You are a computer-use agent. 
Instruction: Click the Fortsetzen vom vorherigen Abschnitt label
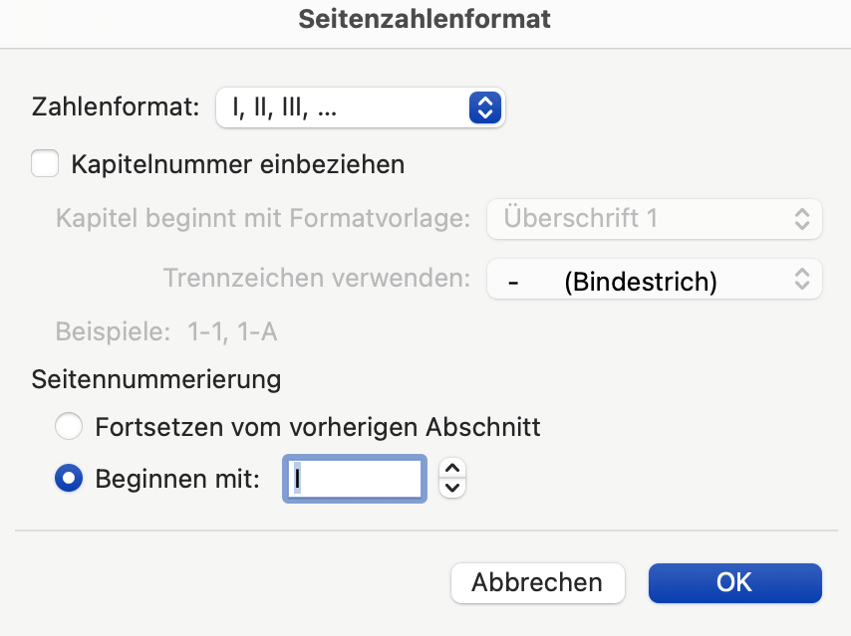tap(317, 428)
